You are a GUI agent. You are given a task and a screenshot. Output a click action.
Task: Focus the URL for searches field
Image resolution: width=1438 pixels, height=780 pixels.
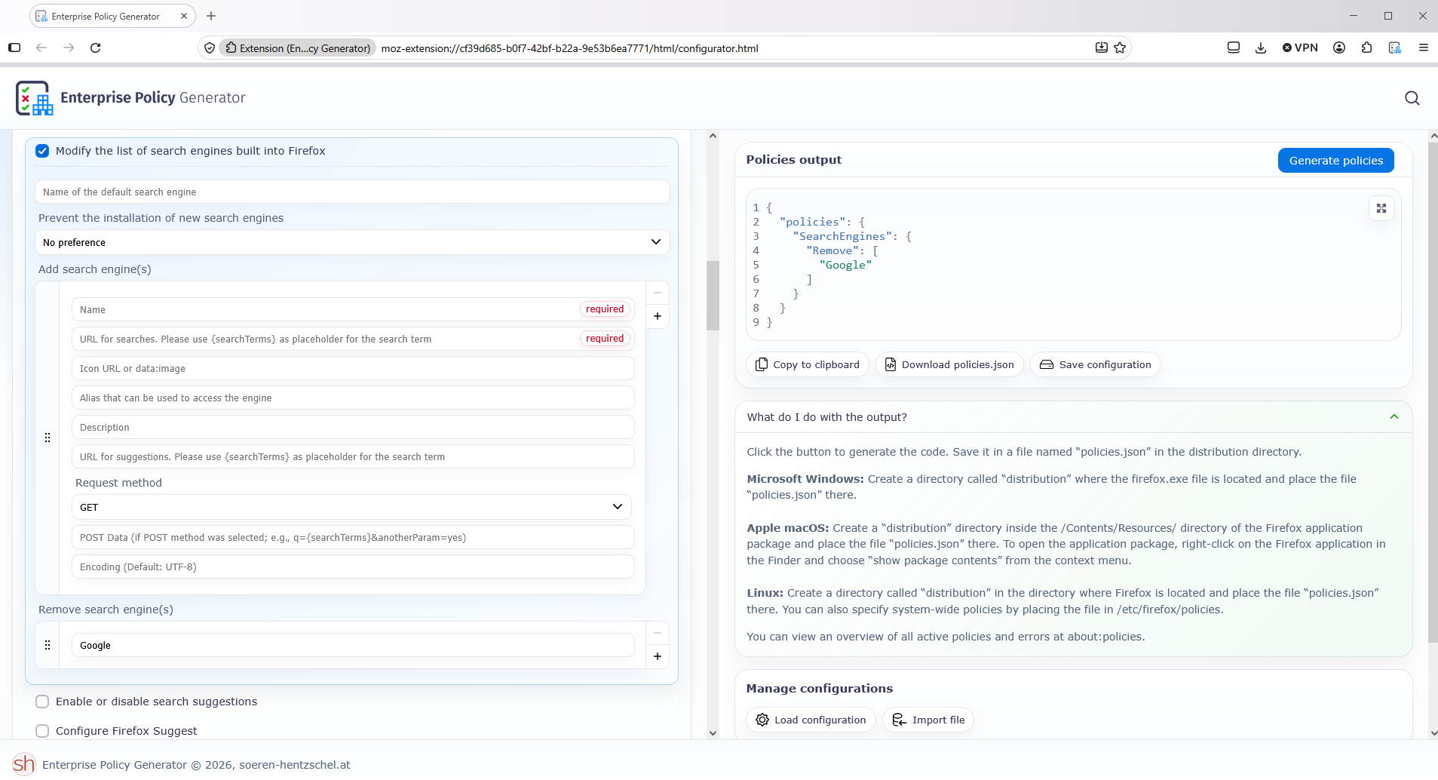[353, 339]
